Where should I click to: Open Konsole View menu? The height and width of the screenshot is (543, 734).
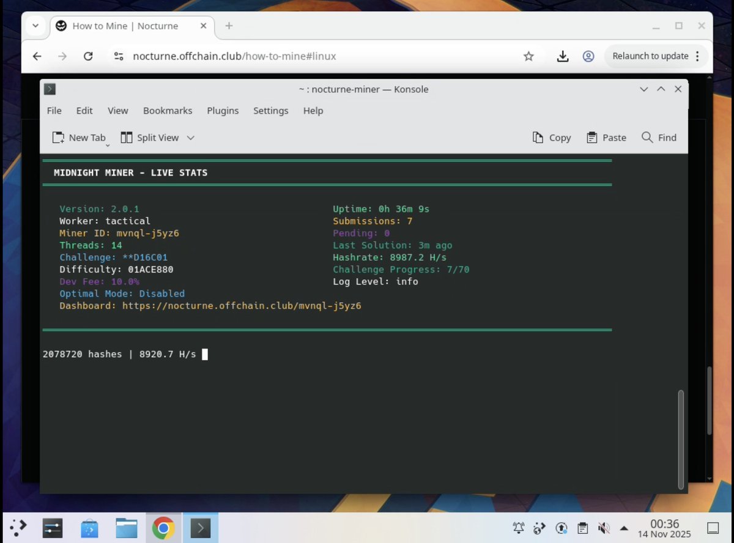[x=118, y=111]
